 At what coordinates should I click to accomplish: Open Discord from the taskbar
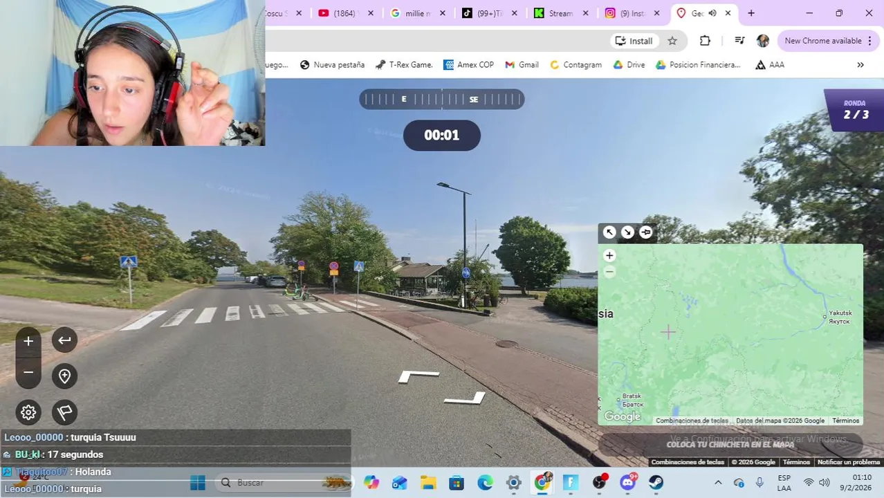(627, 482)
